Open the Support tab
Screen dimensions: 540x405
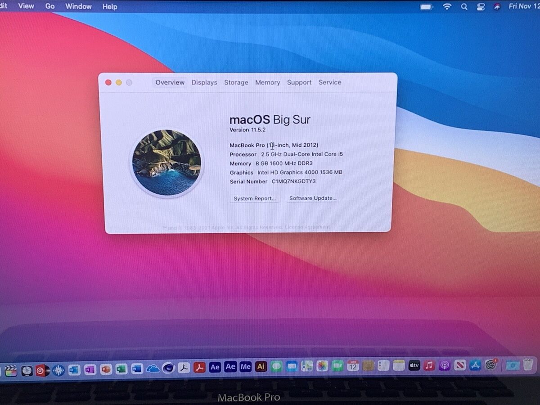[x=299, y=82]
